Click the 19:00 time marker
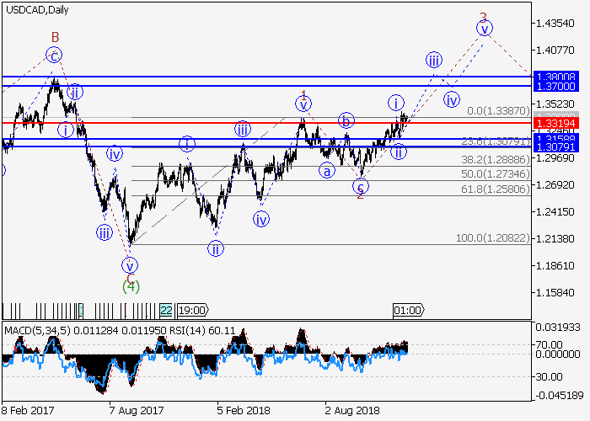This screenshot has height=421, width=590. coord(190,310)
